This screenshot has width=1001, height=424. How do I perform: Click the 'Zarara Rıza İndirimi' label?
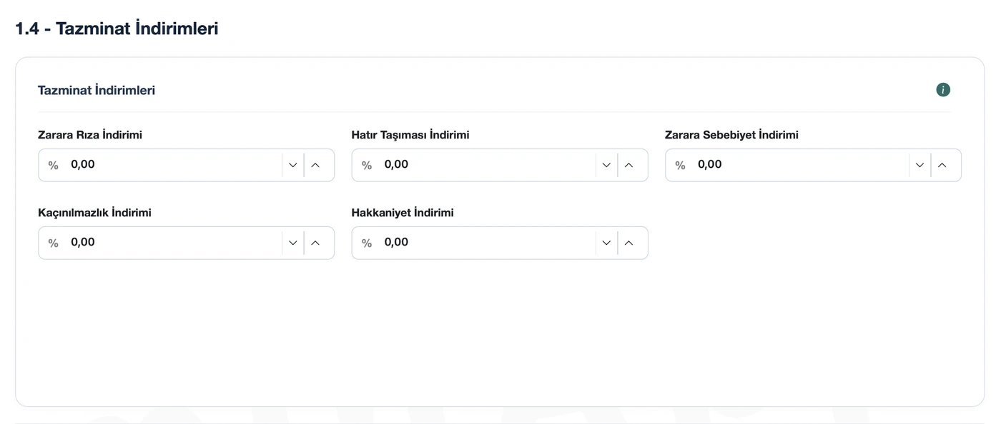click(x=90, y=135)
